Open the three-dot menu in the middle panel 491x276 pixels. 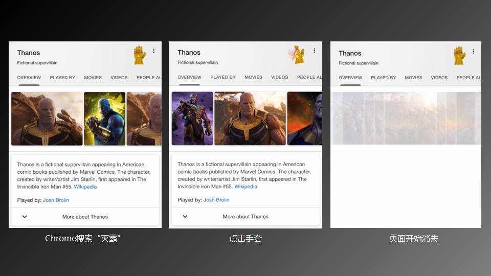click(x=315, y=51)
